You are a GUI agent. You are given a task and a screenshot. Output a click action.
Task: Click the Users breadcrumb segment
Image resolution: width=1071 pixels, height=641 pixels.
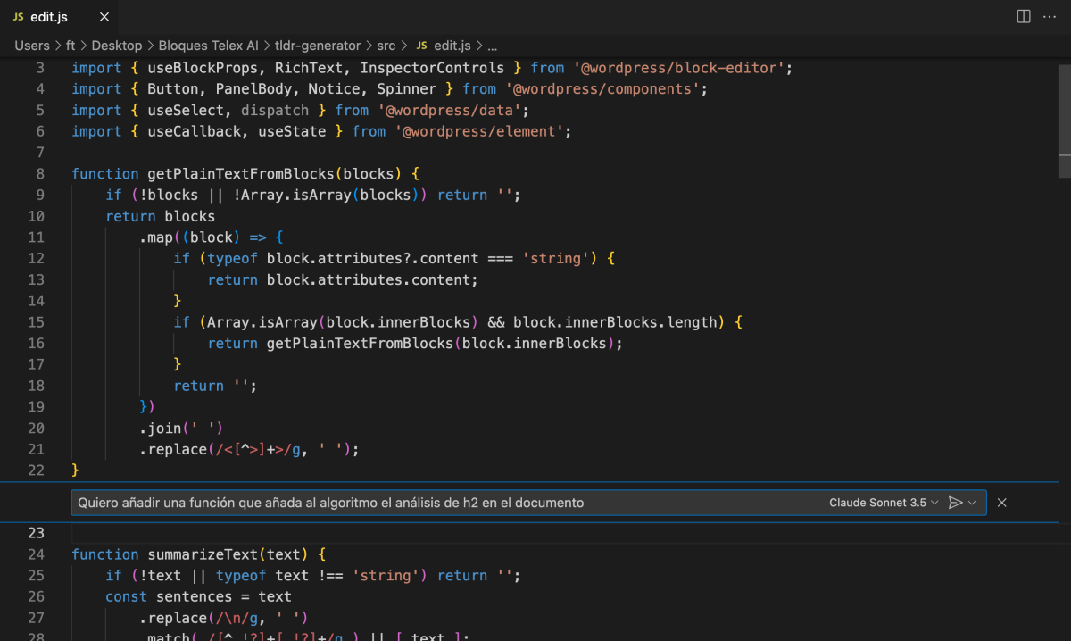[x=32, y=45]
